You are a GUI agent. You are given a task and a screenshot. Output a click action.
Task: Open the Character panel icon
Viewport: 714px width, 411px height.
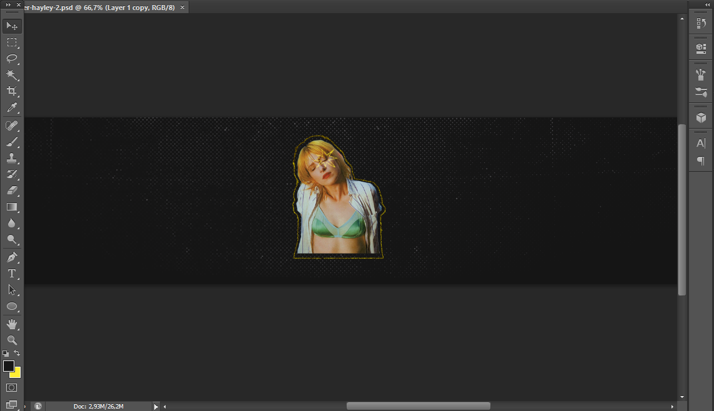701,144
